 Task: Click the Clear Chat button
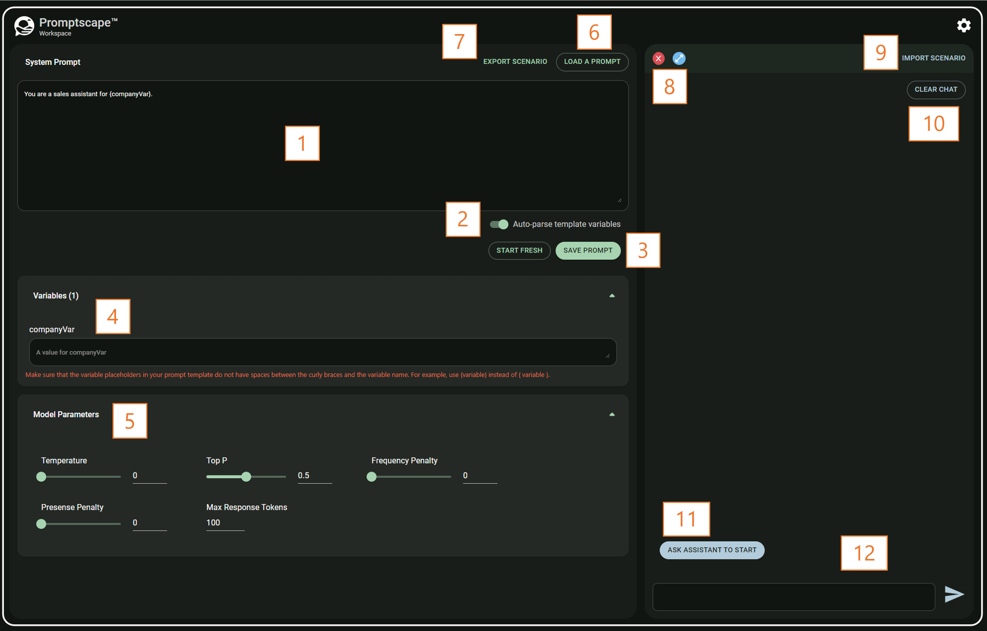[x=935, y=89]
